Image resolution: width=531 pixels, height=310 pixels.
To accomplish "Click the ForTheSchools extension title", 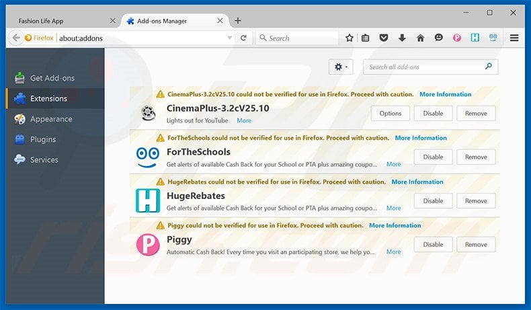I will [198, 152].
